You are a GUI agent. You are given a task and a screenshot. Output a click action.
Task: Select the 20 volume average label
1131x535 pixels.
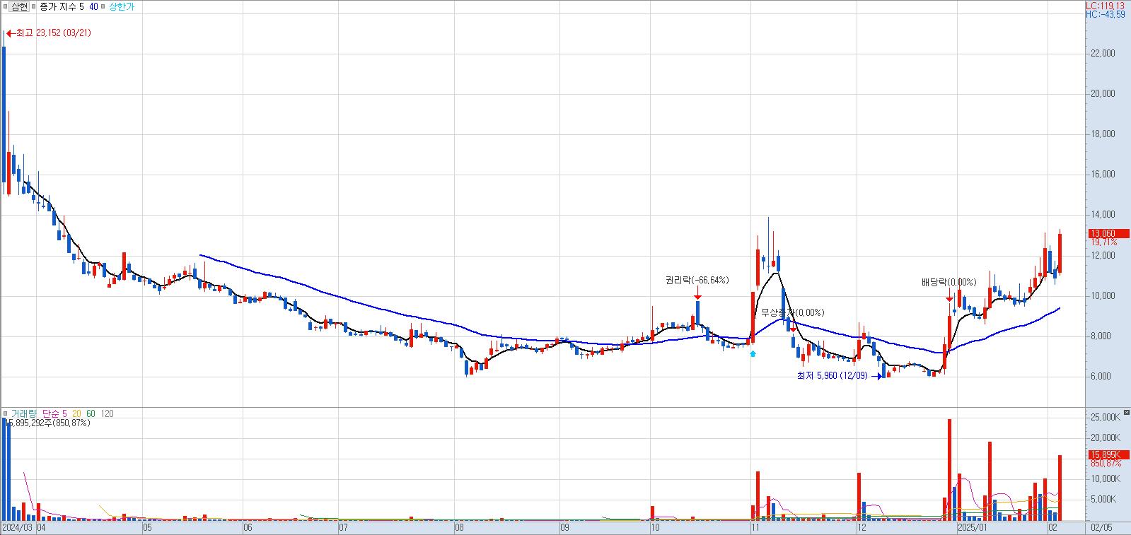[76, 413]
